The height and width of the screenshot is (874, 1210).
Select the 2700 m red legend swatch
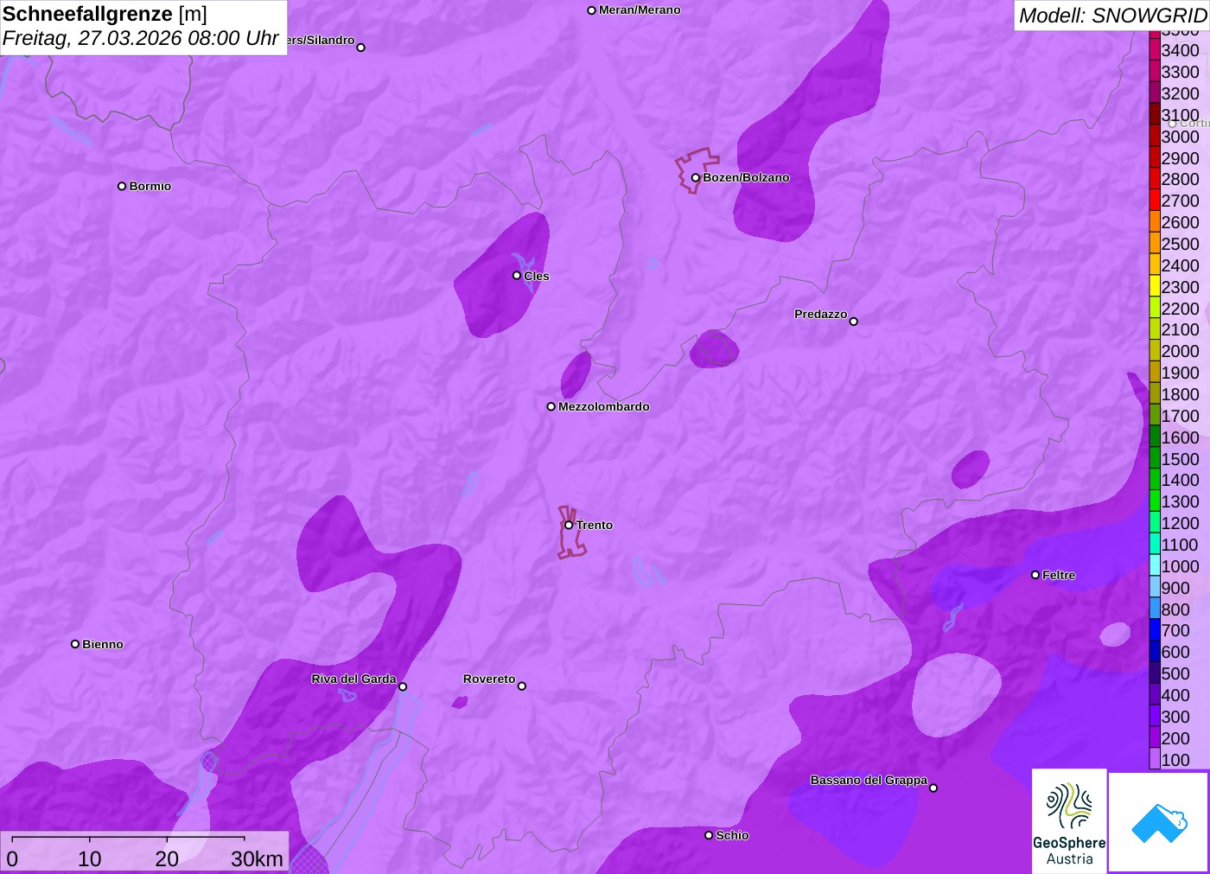(x=1155, y=201)
